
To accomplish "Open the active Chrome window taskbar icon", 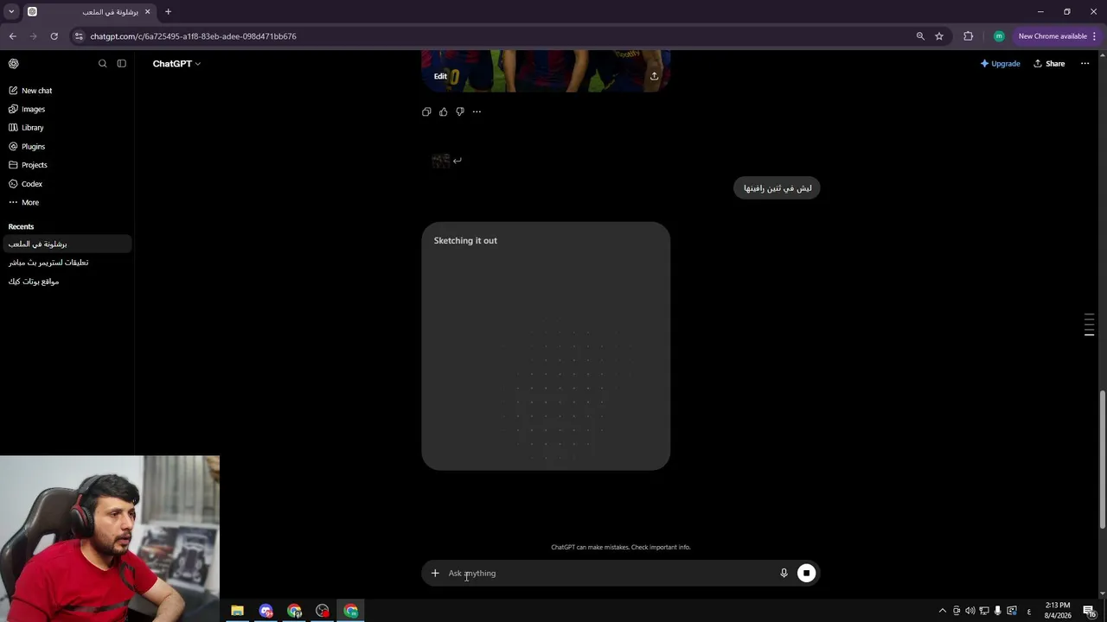I will (351, 611).
